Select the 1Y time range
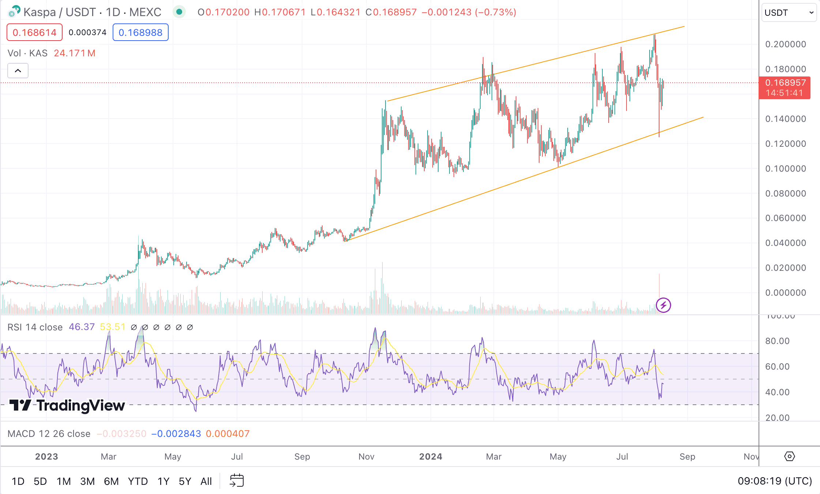This screenshot has height=494, width=820. tap(163, 481)
